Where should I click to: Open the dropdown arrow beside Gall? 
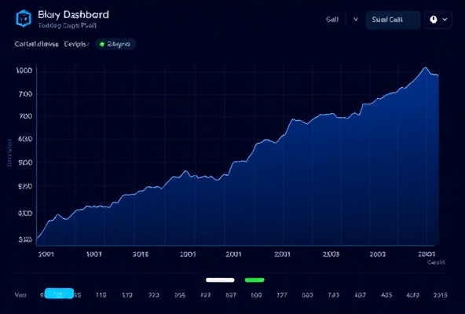coord(356,20)
